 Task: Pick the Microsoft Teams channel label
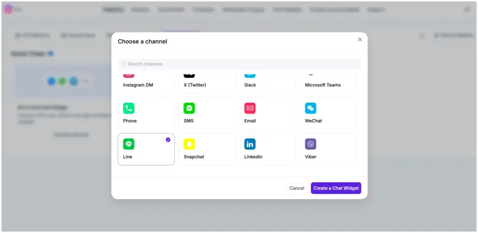[x=323, y=85]
